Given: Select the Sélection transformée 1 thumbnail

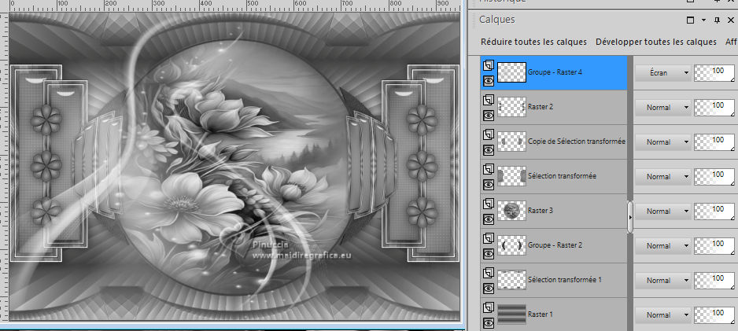Looking at the screenshot, I should [511, 280].
